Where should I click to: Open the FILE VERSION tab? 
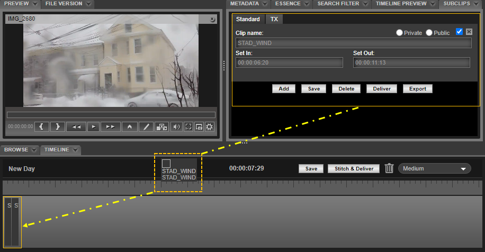64,4
